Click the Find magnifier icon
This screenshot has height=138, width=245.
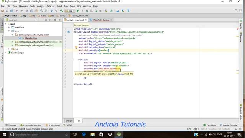tap(42, 11)
